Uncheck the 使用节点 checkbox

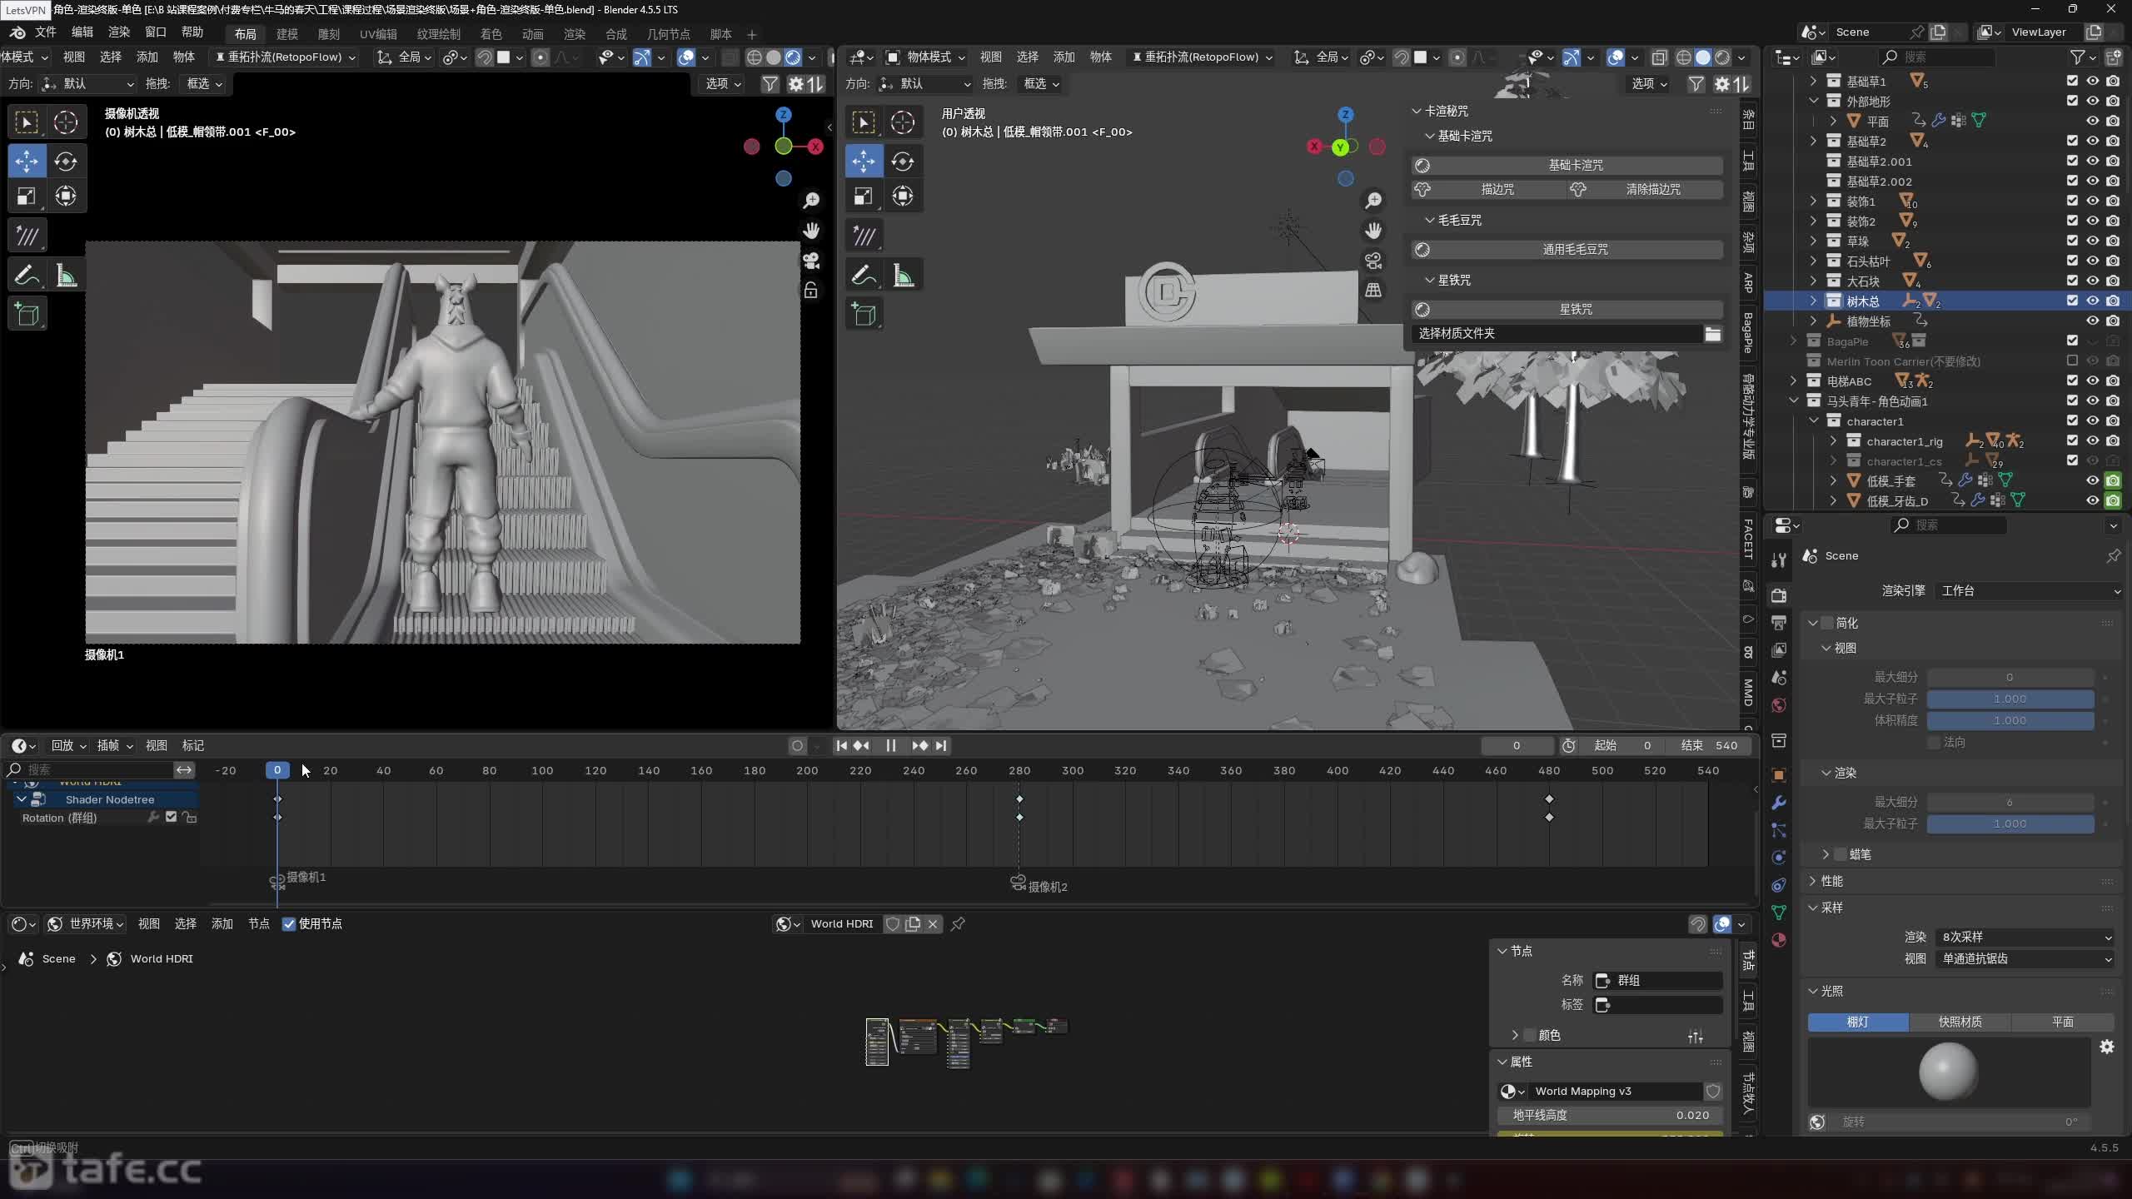289,923
